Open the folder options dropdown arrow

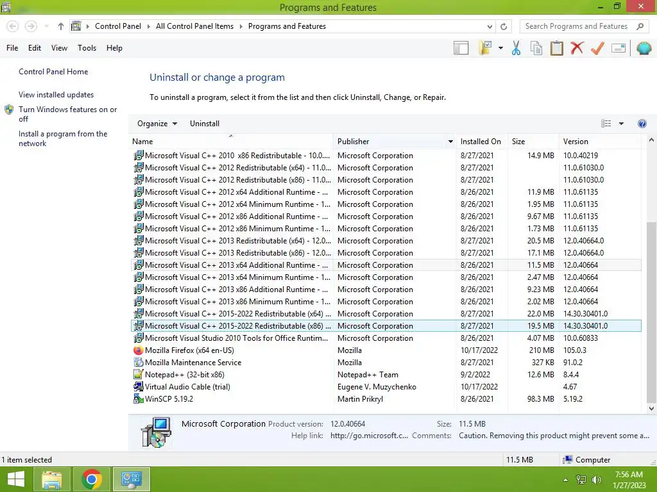tap(500, 48)
